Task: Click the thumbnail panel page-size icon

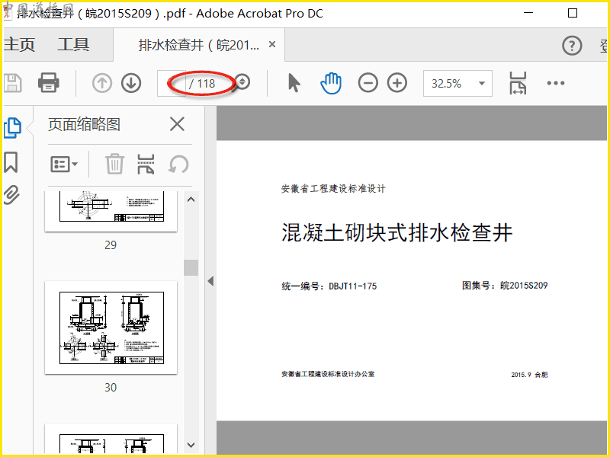Action: point(146,164)
